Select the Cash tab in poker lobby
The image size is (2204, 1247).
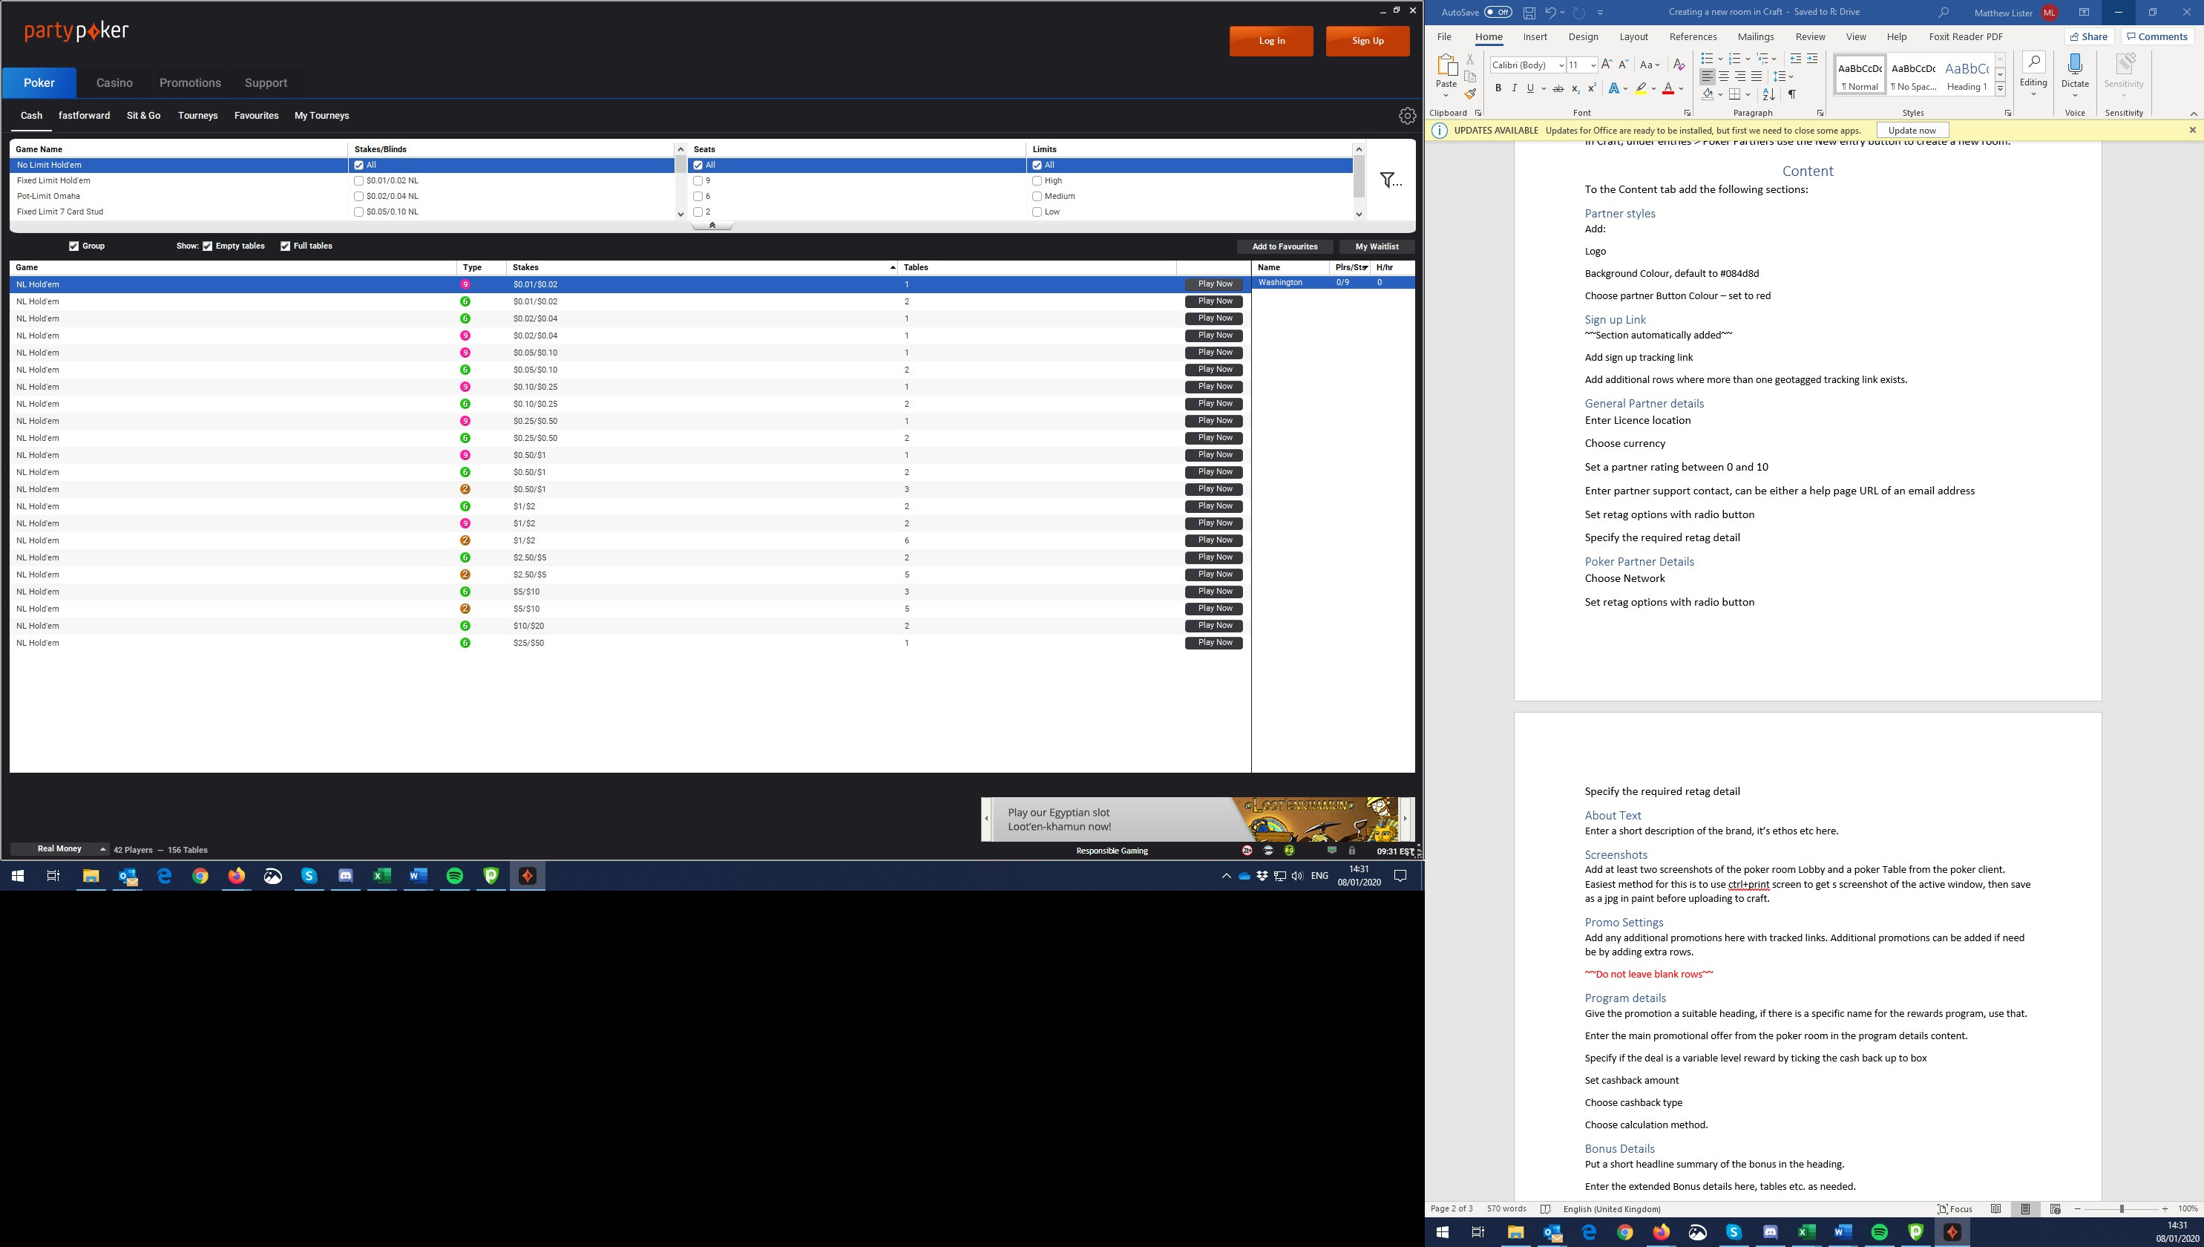click(x=30, y=115)
